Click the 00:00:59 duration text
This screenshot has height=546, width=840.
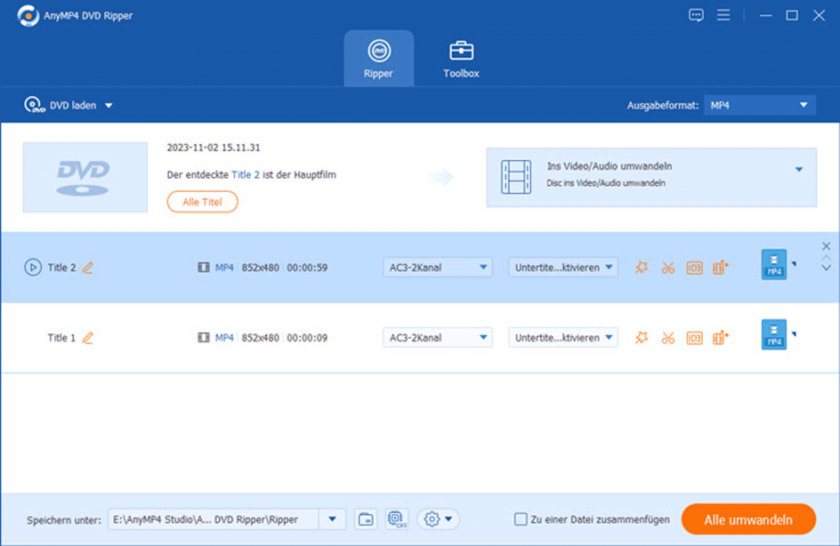pos(307,268)
